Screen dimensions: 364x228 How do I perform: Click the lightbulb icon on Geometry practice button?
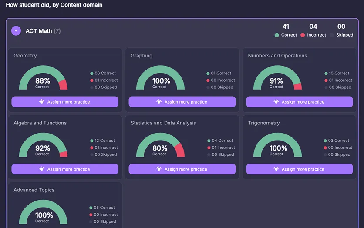click(x=41, y=101)
